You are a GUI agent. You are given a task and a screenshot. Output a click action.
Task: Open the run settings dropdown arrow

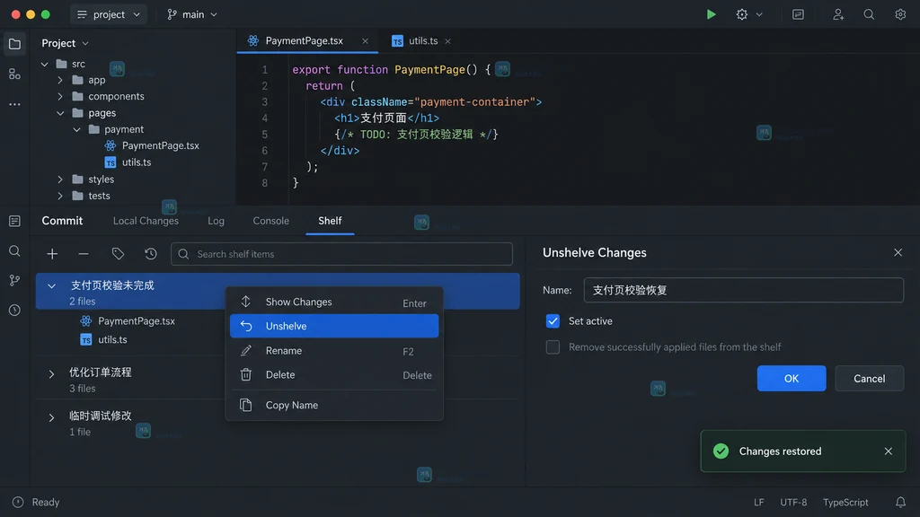759,14
